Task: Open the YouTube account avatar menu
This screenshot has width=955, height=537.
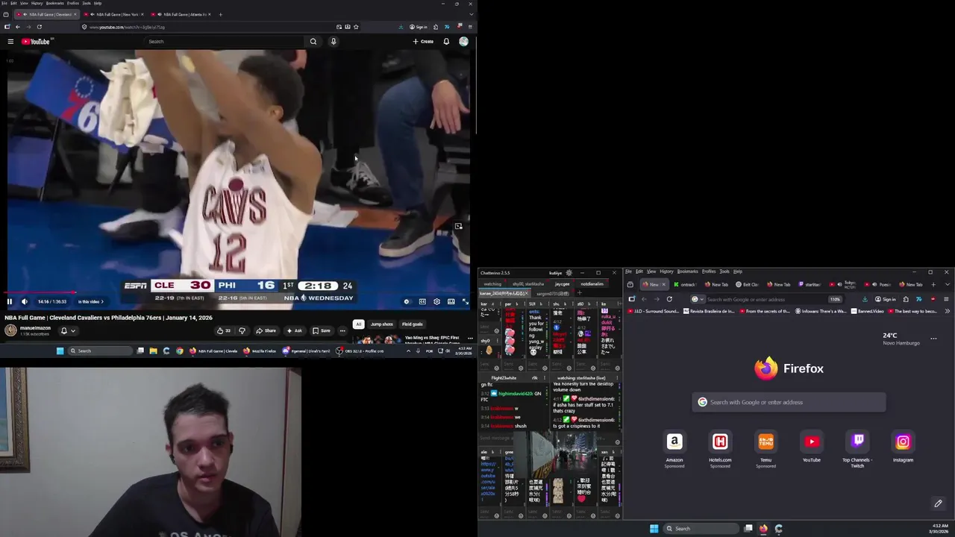Action: coord(463,41)
